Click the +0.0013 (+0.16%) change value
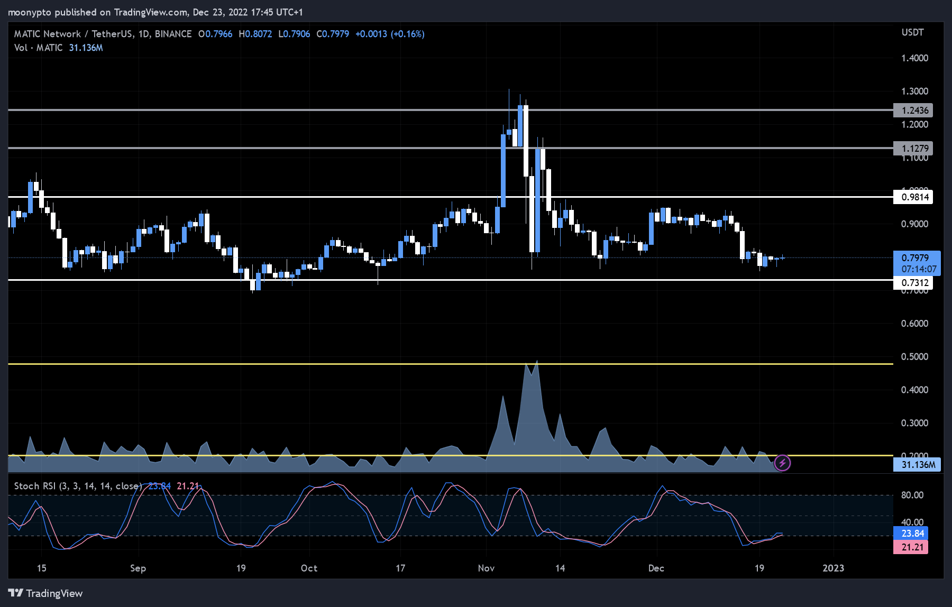Image resolution: width=952 pixels, height=607 pixels. point(390,34)
